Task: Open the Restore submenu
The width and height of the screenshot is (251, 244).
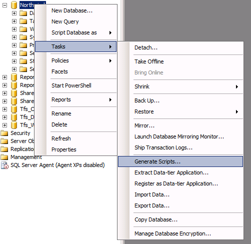Action: point(180,111)
